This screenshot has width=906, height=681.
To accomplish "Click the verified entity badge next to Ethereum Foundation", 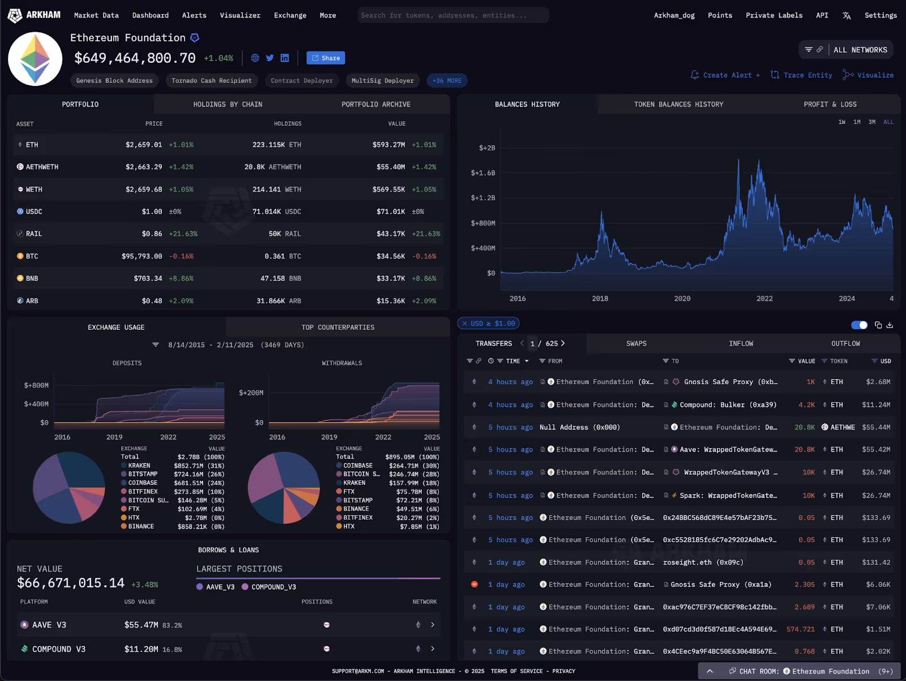I will click(195, 38).
